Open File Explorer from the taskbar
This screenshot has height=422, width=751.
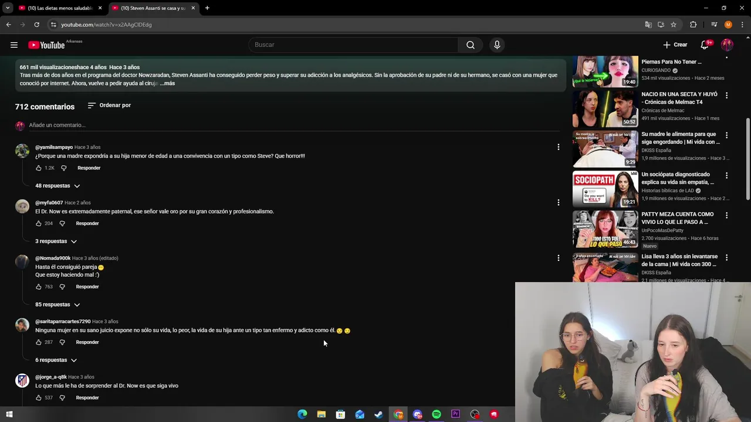pyautogui.click(x=322, y=414)
